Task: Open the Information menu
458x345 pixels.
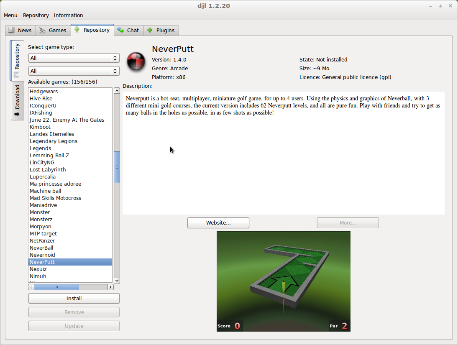Action: [68, 15]
